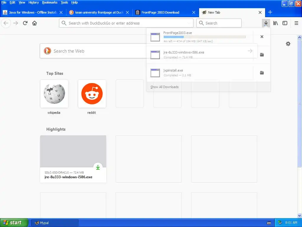The width and height of the screenshot is (302, 227).
Task: Click the Top Sites heading
Action: point(55,73)
